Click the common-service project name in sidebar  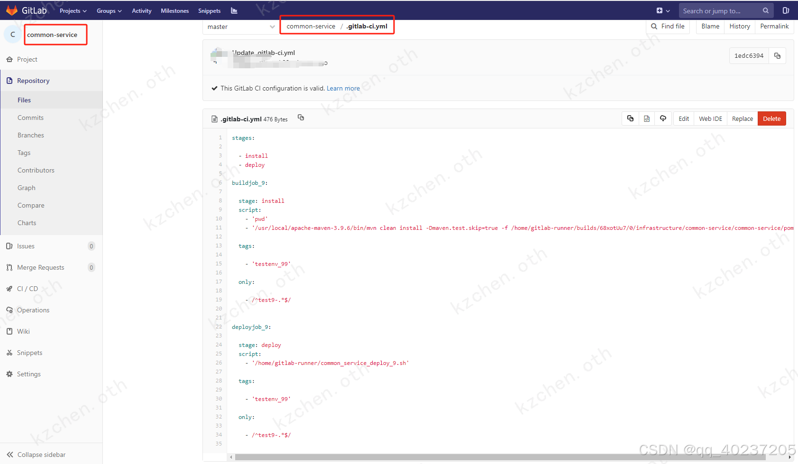pyautogui.click(x=52, y=35)
